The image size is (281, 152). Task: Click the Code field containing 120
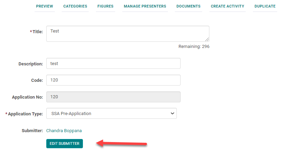tap(113, 80)
